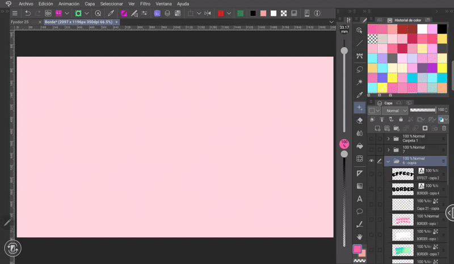Collapse the 6 - copia layer folder
Viewport: 454px width, 264px height.
click(389, 161)
